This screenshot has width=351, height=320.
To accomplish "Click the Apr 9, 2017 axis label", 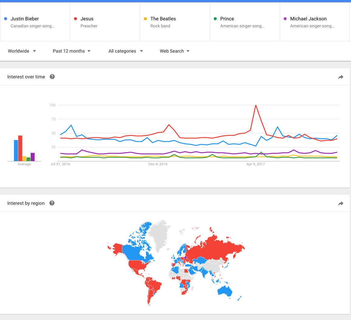I will 256,164.
